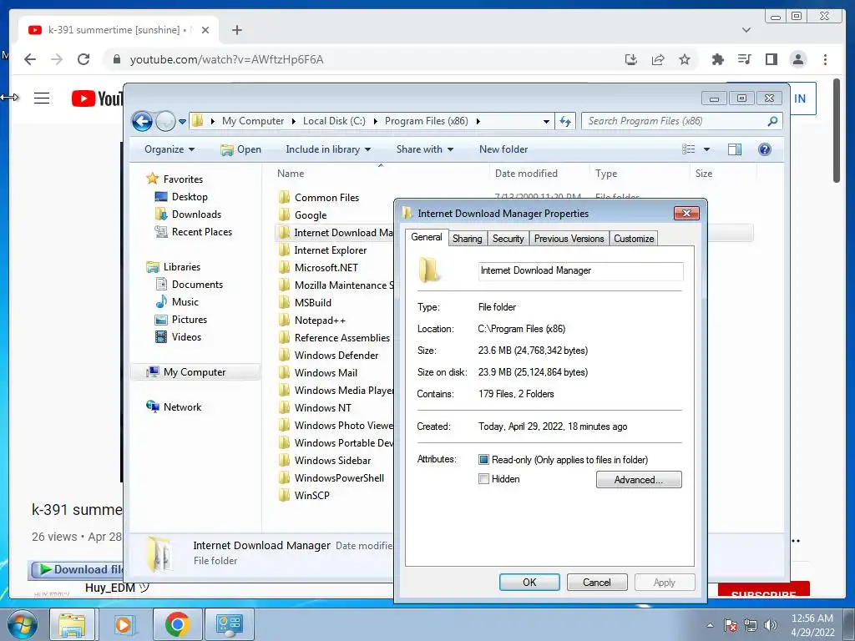Click OK in Properties dialog
855x641 pixels.
coord(529,582)
